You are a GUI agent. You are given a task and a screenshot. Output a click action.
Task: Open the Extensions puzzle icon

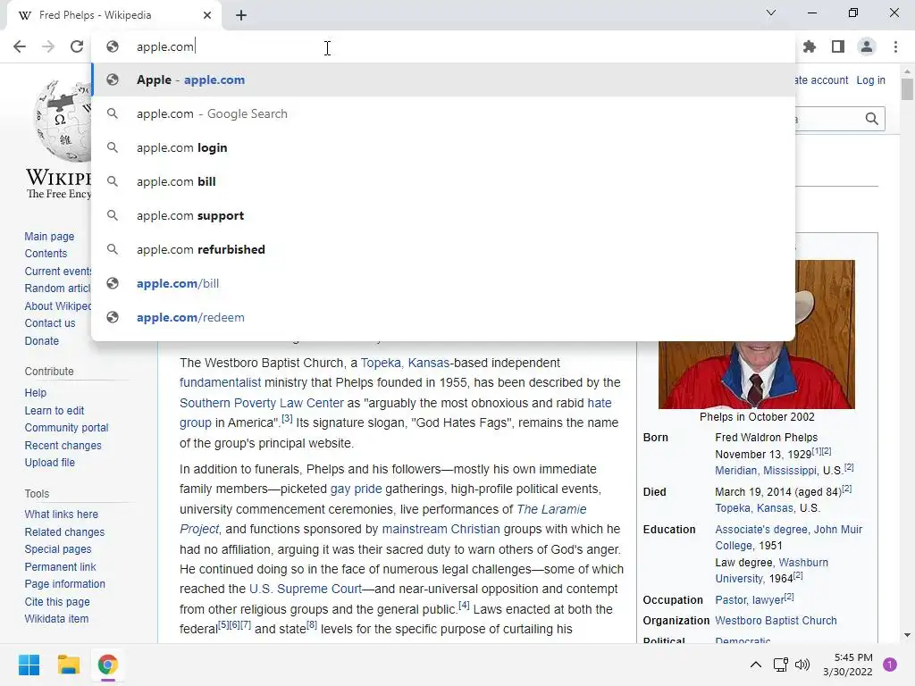[810, 46]
